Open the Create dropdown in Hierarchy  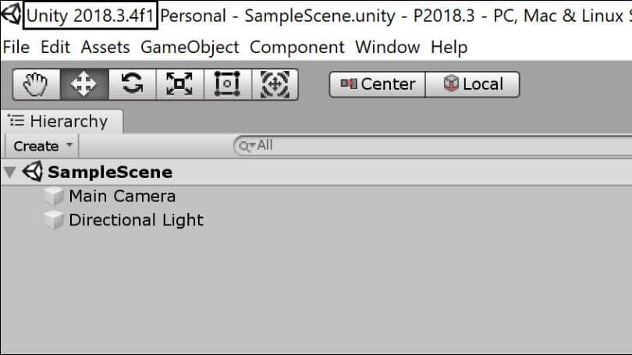point(42,146)
